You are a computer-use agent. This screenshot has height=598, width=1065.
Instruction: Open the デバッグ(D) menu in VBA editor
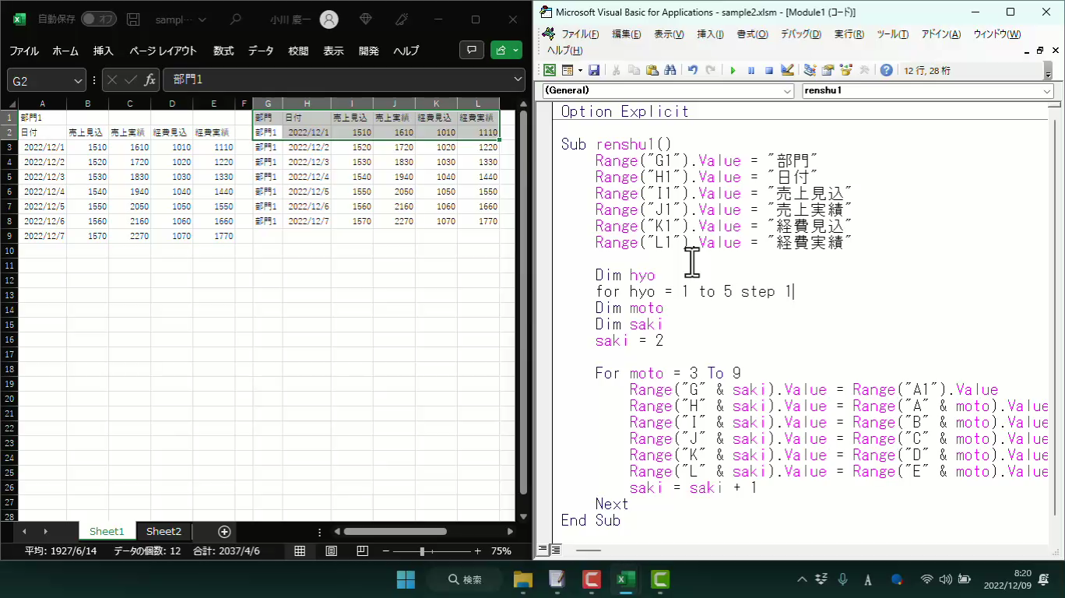pyautogui.click(x=800, y=34)
